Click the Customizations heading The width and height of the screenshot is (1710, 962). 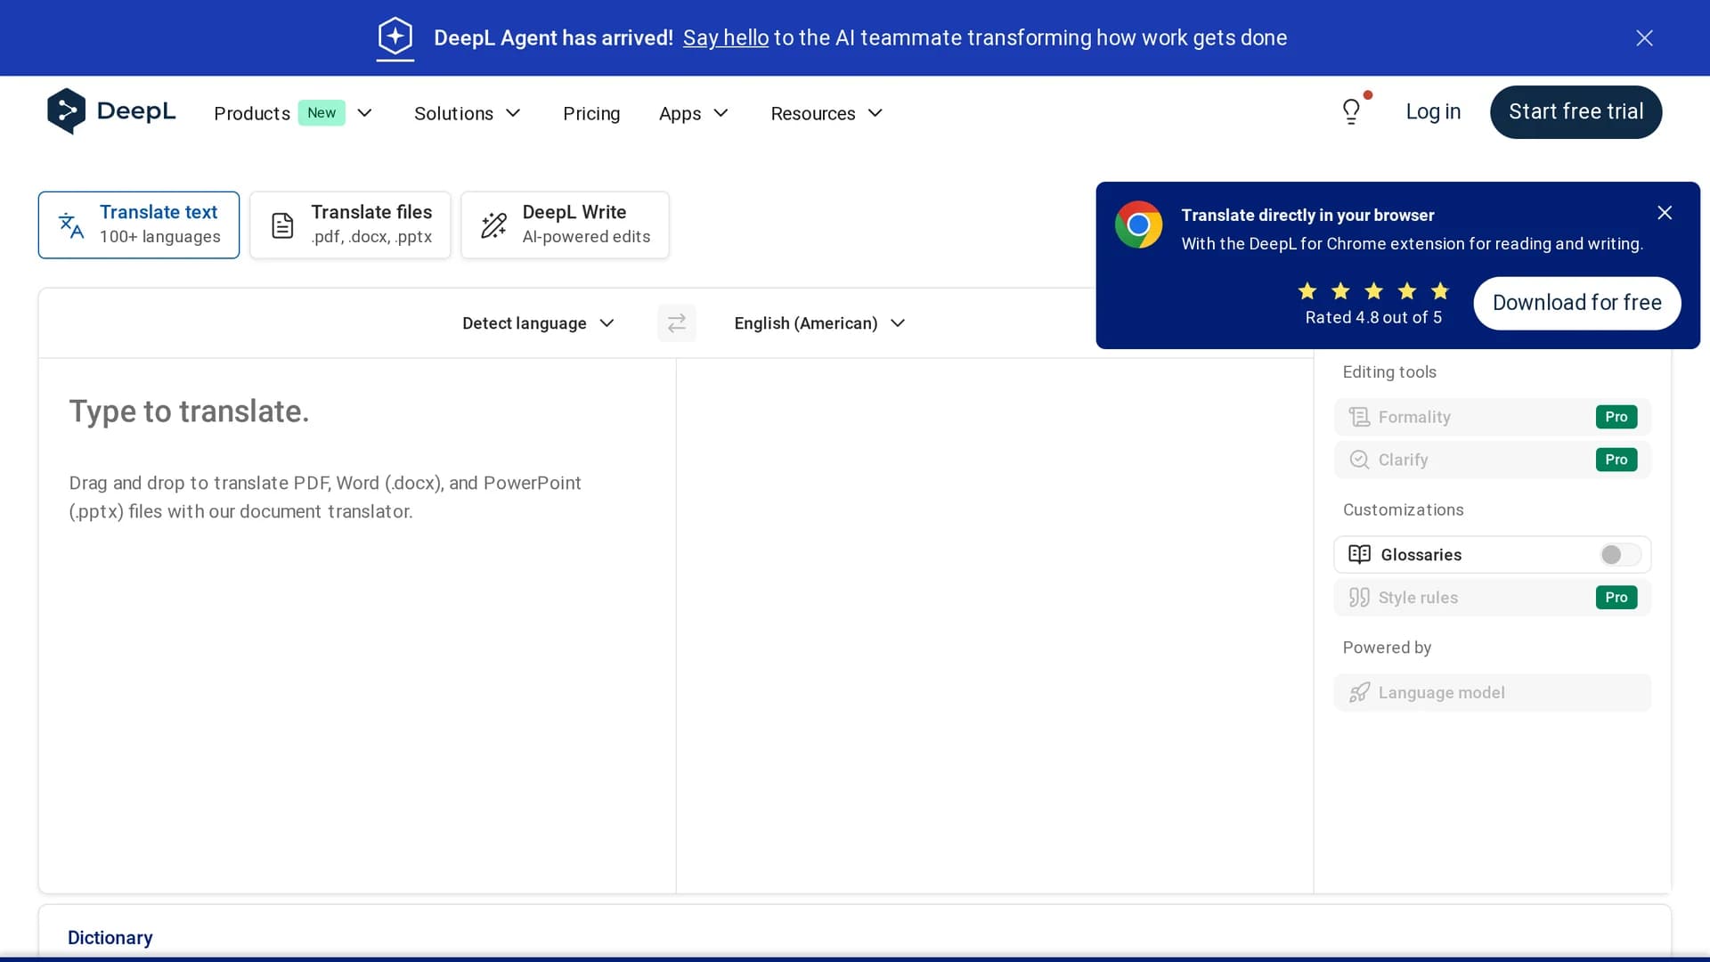[x=1403, y=510]
